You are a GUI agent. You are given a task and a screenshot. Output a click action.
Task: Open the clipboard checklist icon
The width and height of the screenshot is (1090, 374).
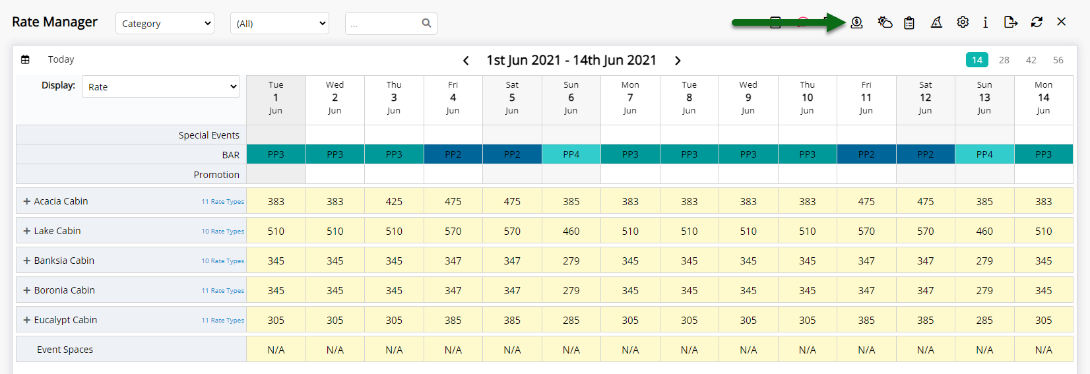(909, 22)
